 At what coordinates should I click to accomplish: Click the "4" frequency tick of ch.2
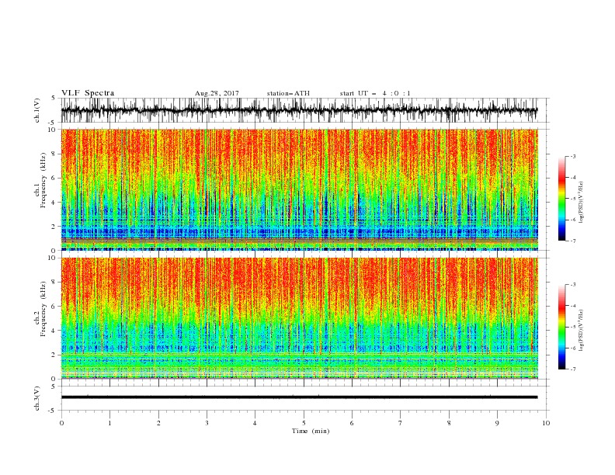click(54, 331)
